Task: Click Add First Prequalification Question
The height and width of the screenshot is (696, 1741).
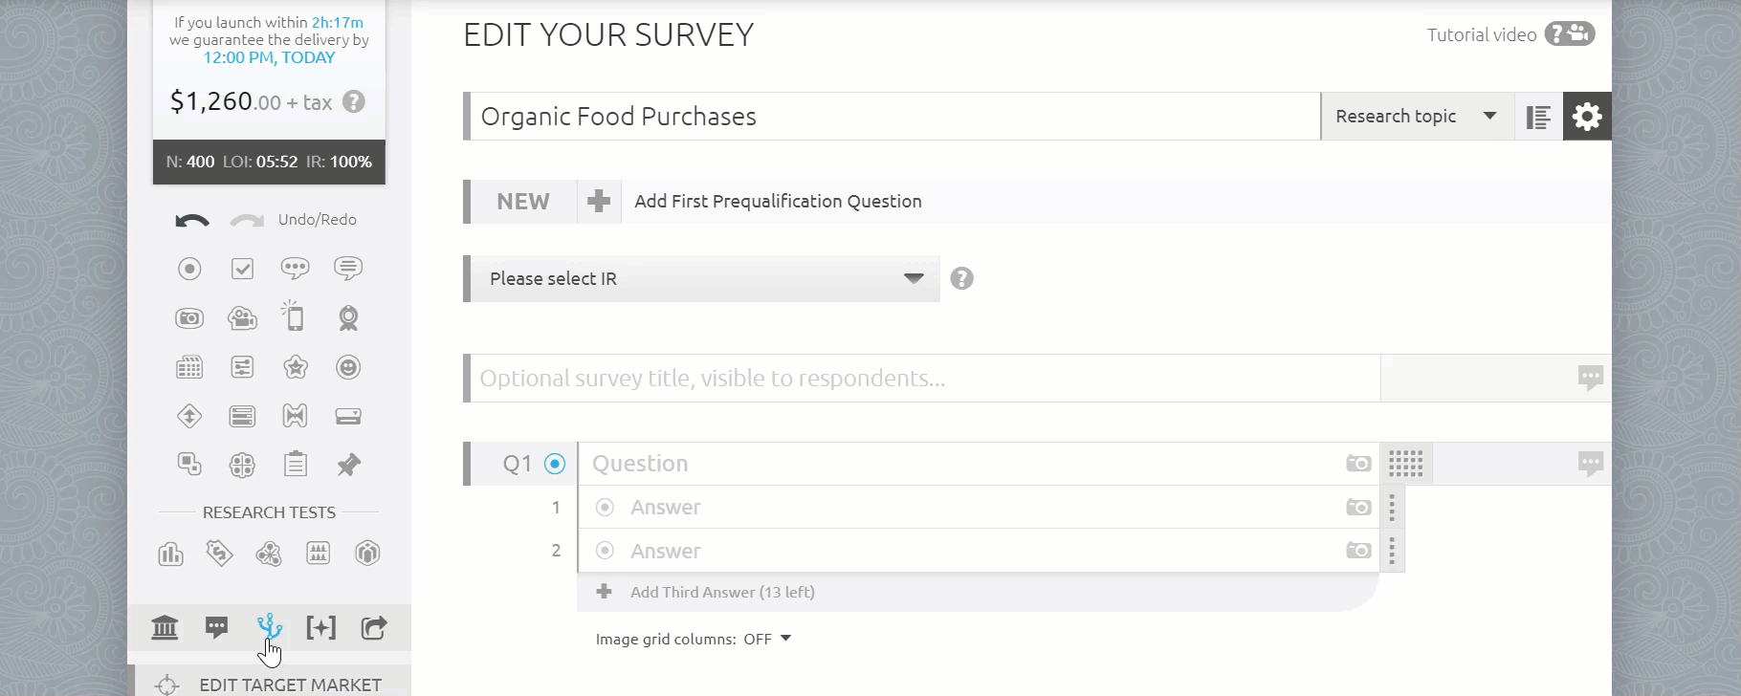Action: [x=777, y=202]
